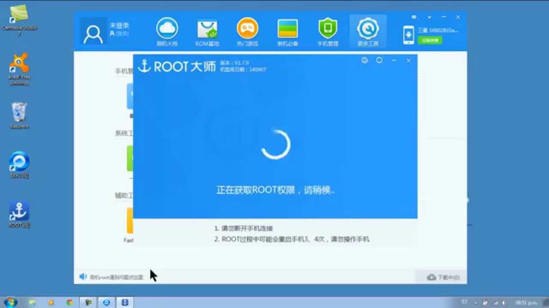Click the 机型库日期 140907 text
The image size is (549, 308).
[x=243, y=69]
